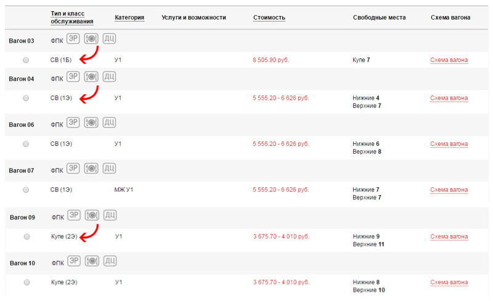Click the ДЦ icon for Вагон 04
The width and height of the screenshot is (493, 301).
click(x=109, y=77)
